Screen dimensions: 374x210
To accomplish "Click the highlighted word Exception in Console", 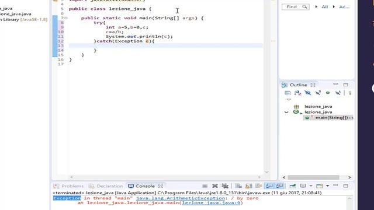I will (x=67, y=198).
